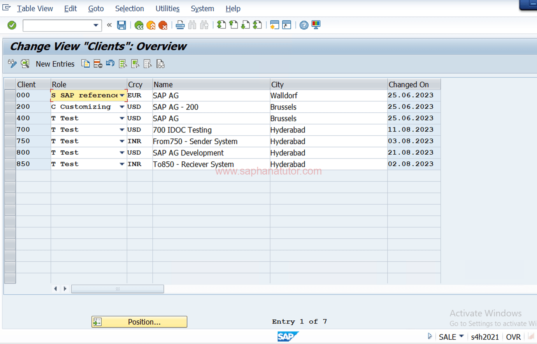The image size is (537, 344).
Task: Open Role dropdown for client 000
Action: [122, 96]
